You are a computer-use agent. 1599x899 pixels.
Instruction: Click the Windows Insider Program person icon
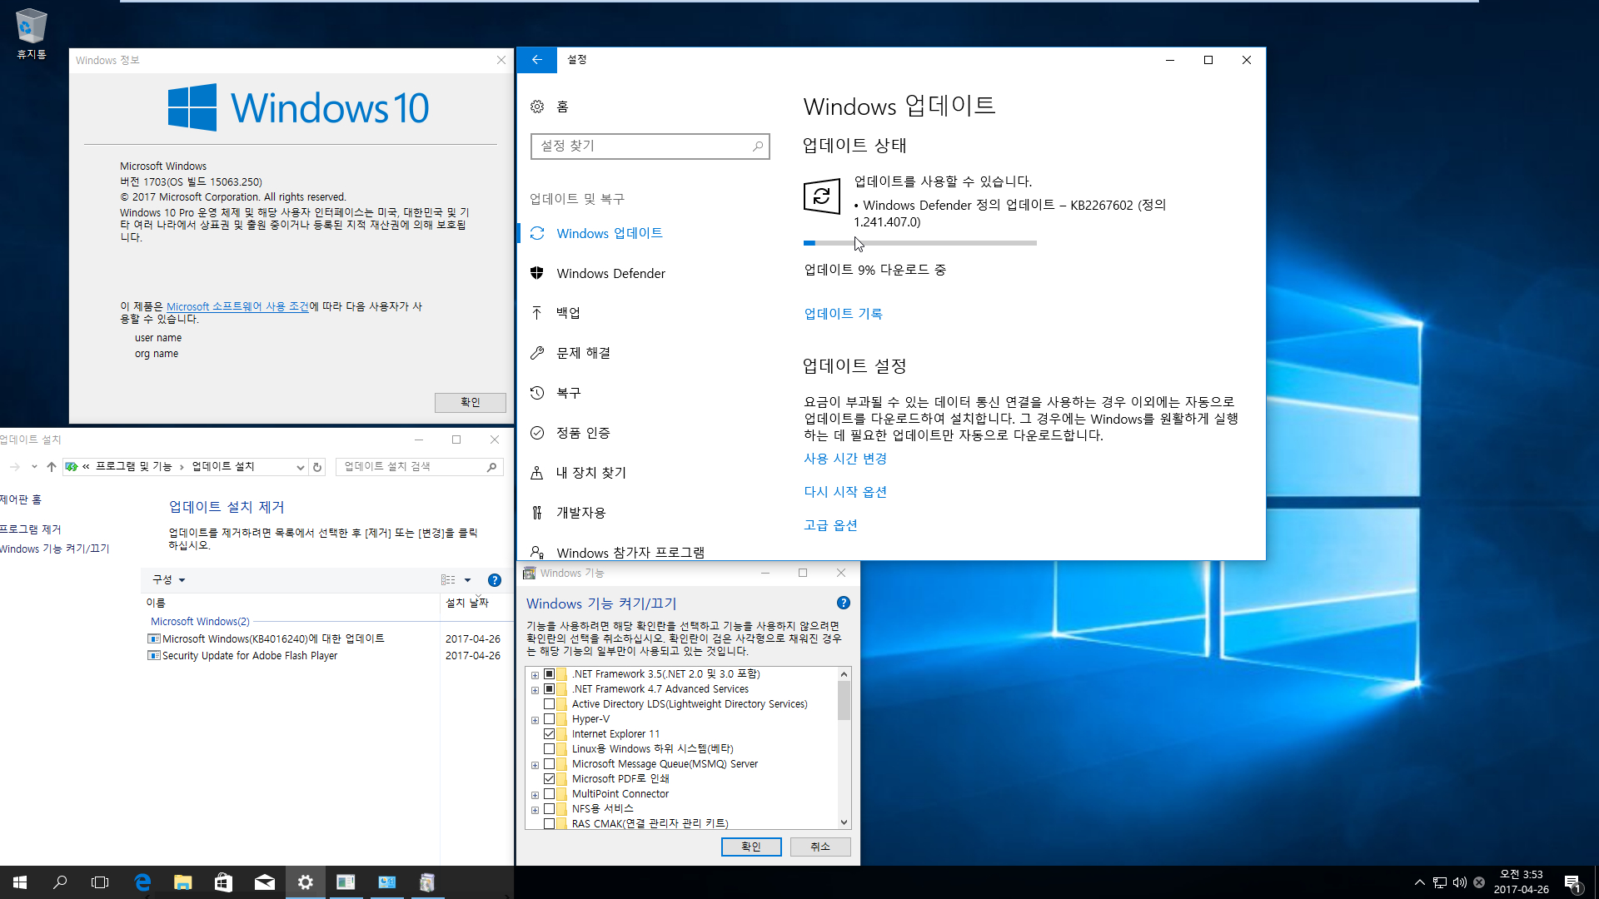537,553
